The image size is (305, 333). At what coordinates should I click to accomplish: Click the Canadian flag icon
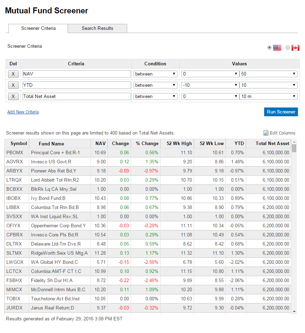pos(295,48)
